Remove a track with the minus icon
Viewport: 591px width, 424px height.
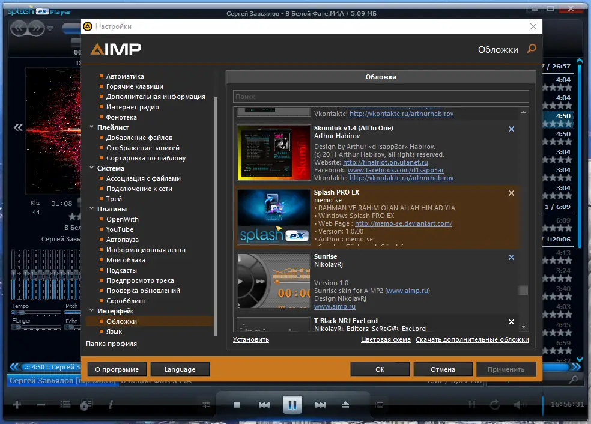coord(40,404)
